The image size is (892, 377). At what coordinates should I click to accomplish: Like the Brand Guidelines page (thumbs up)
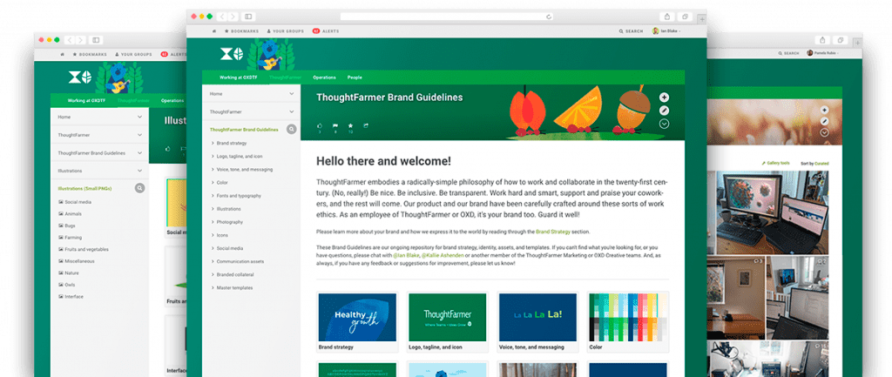[x=320, y=127]
